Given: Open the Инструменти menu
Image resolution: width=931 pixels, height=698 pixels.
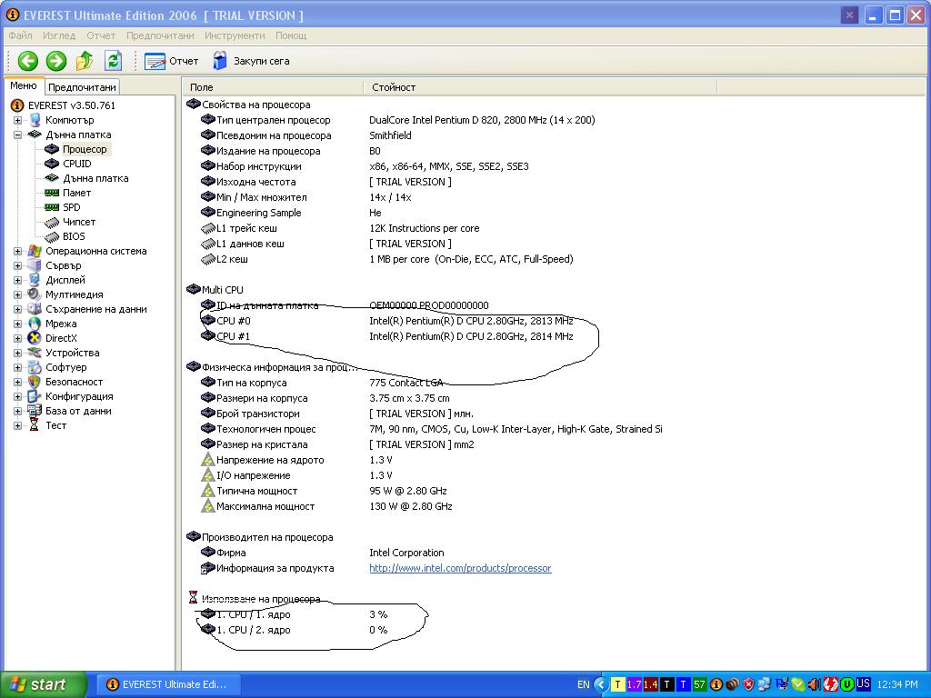Looking at the screenshot, I should pos(235,35).
